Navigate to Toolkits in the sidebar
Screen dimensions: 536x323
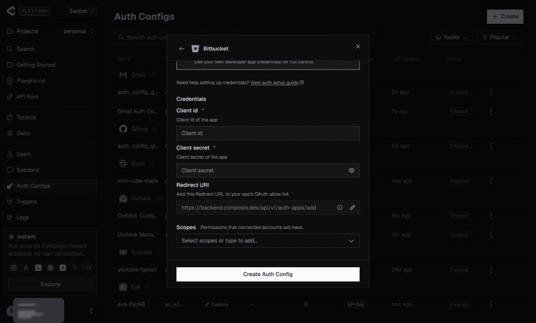(50, 118)
